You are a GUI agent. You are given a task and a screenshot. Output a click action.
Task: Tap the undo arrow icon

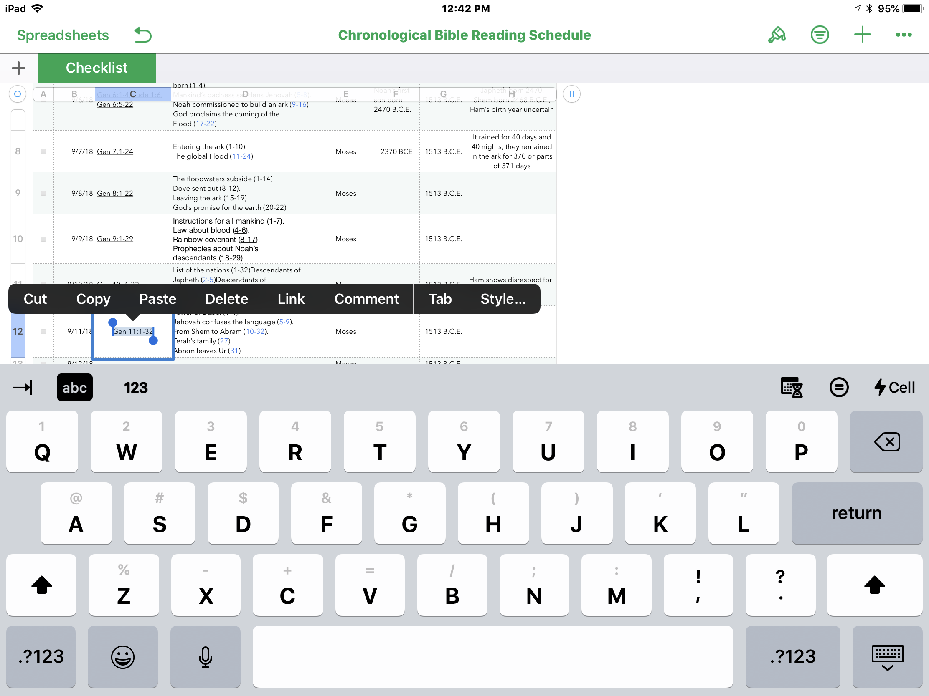(x=143, y=35)
